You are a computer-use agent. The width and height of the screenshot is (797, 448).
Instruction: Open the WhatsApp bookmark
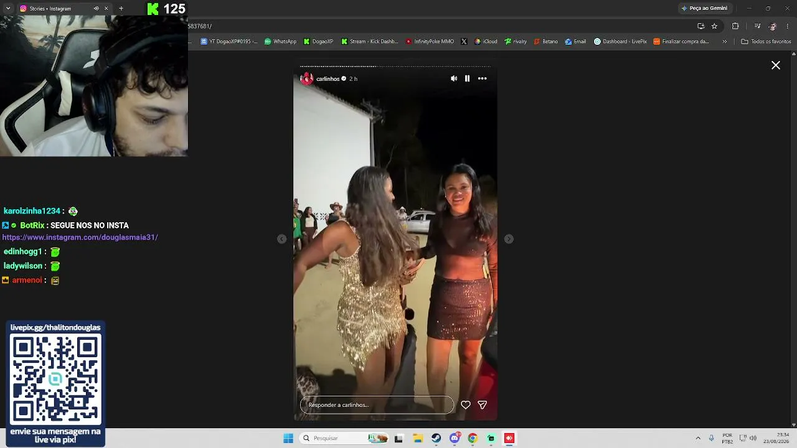[280, 42]
